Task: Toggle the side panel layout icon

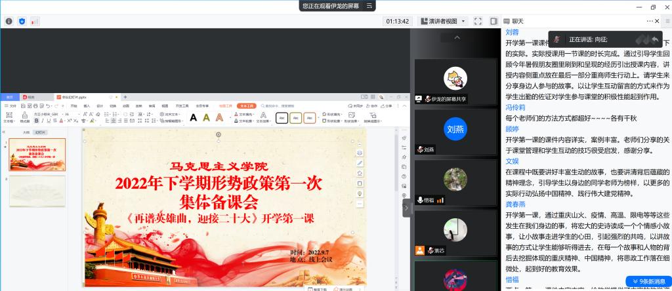Action: (493, 21)
